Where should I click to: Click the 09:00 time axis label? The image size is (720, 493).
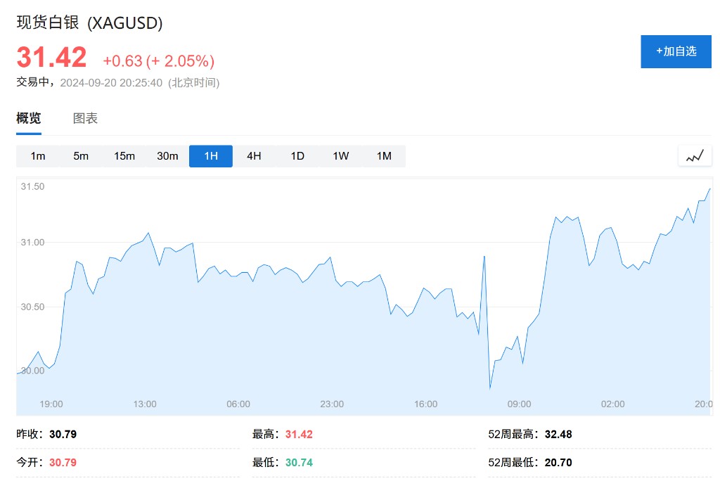tap(519, 404)
